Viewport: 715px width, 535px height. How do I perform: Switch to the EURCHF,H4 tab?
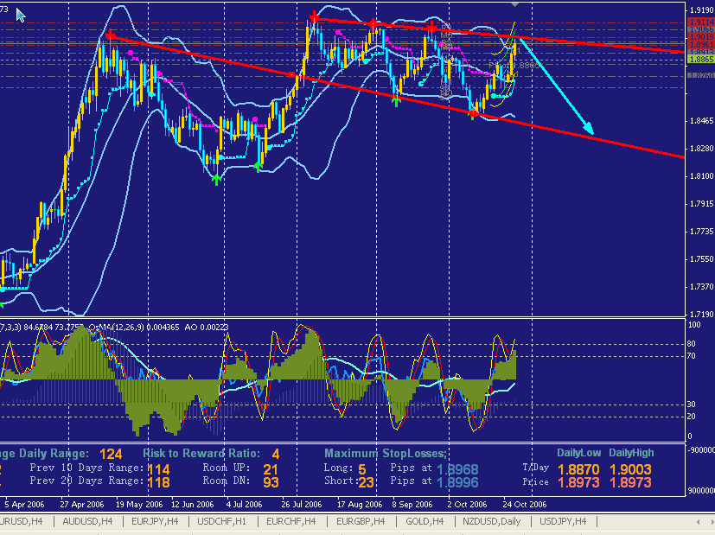point(291,521)
